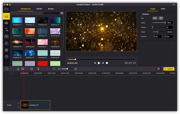Click the add track plus button
The height and width of the screenshot is (114, 180).
pyautogui.click(x=12, y=74)
